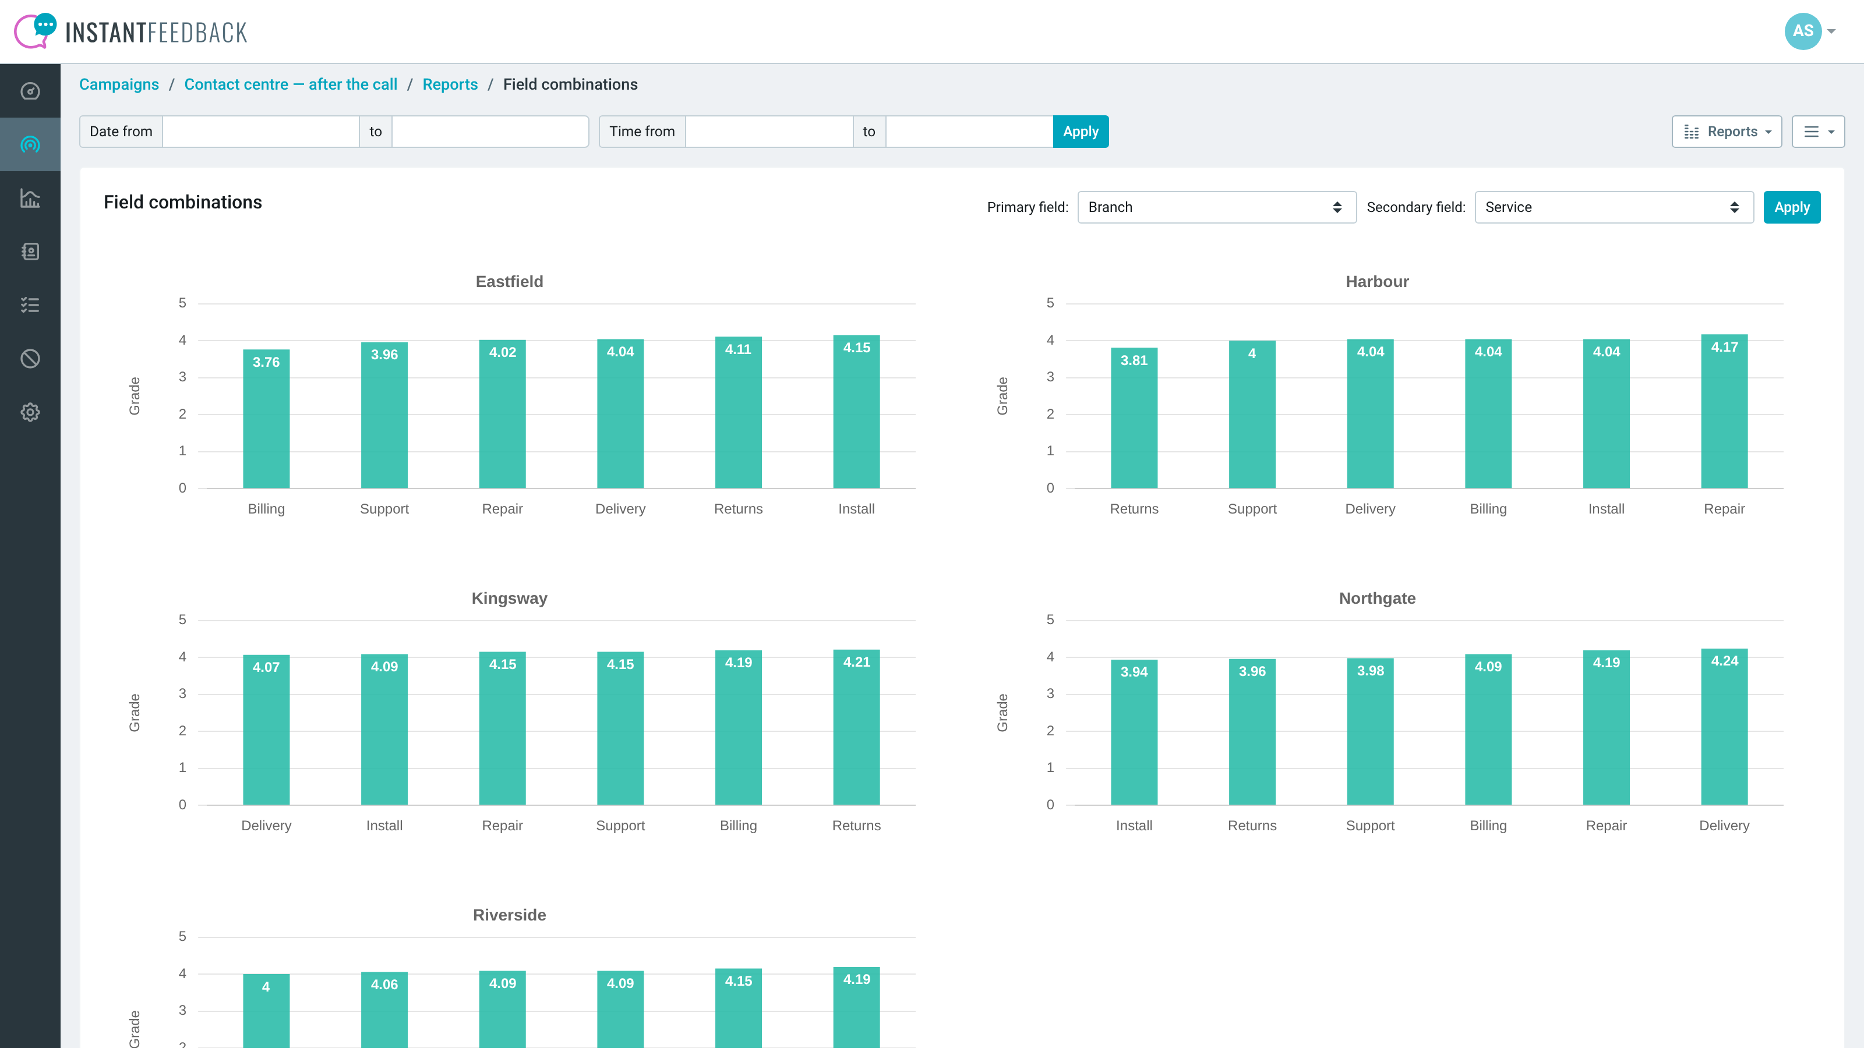The height and width of the screenshot is (1048, 1864).
Task: Click the Riverside chart title
Action: click(x=510, y=915)
